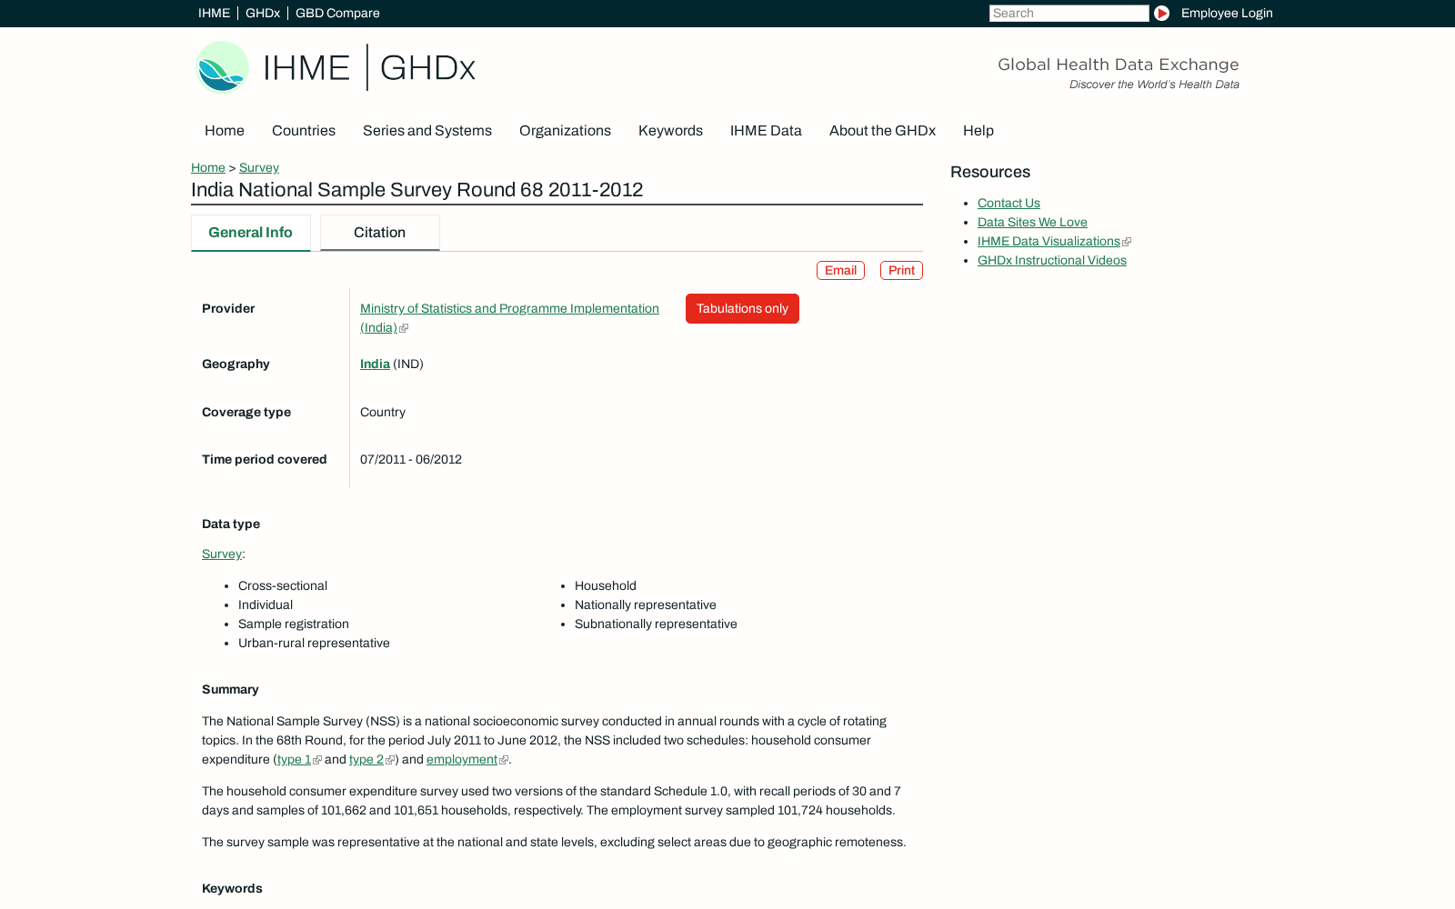The image size is (1455, 909).
Task: Click the GHDx logo text in header
Action: (427, 67)
